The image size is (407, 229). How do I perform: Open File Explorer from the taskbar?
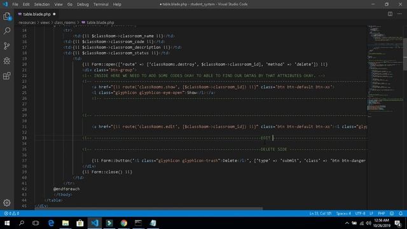66,223
